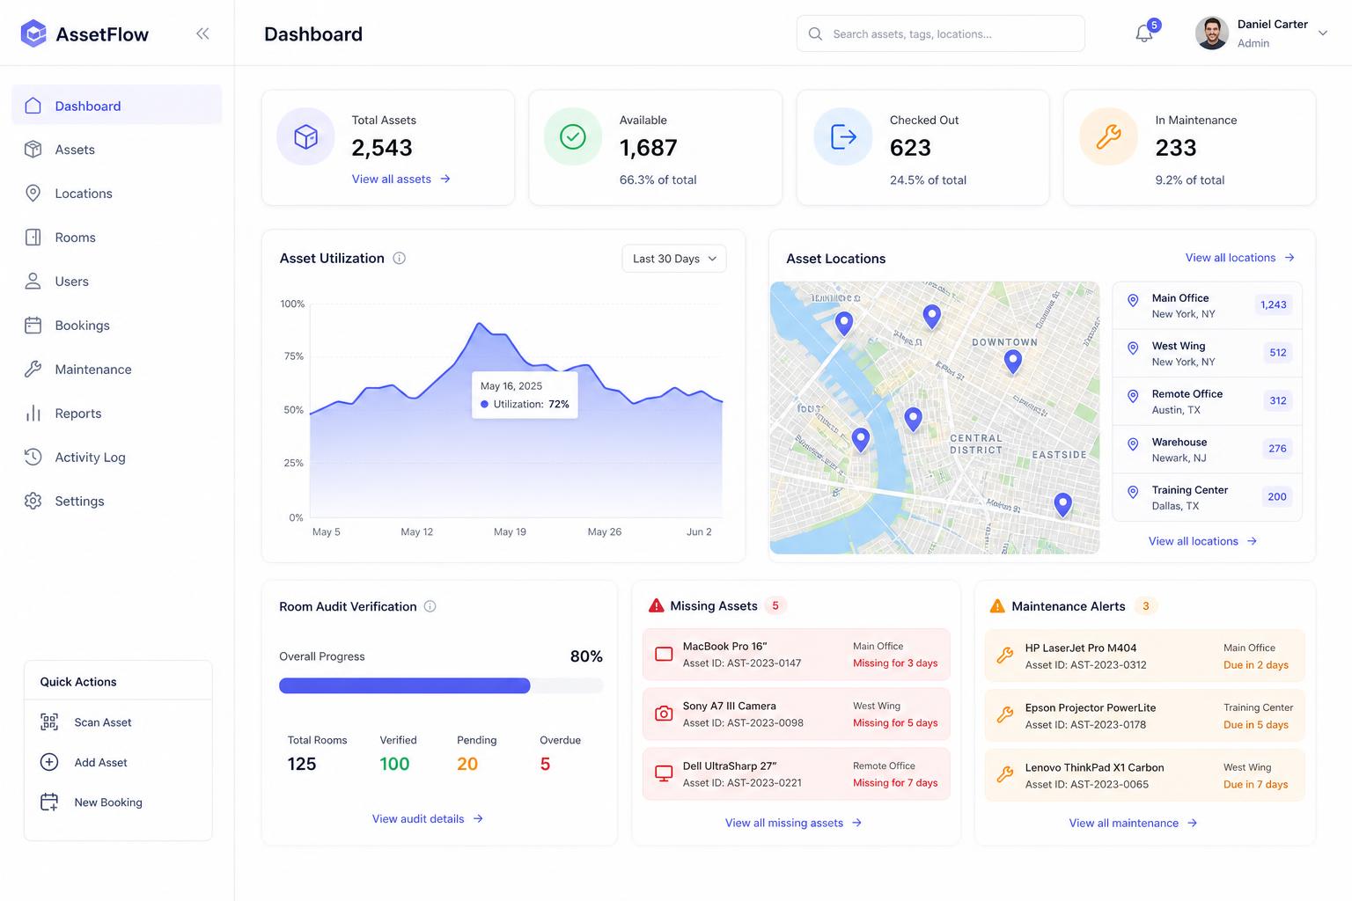Click the Activity Log history icon

(33, 457)
